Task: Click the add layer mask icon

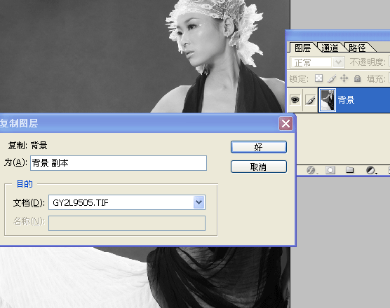Action: (330, 170)
